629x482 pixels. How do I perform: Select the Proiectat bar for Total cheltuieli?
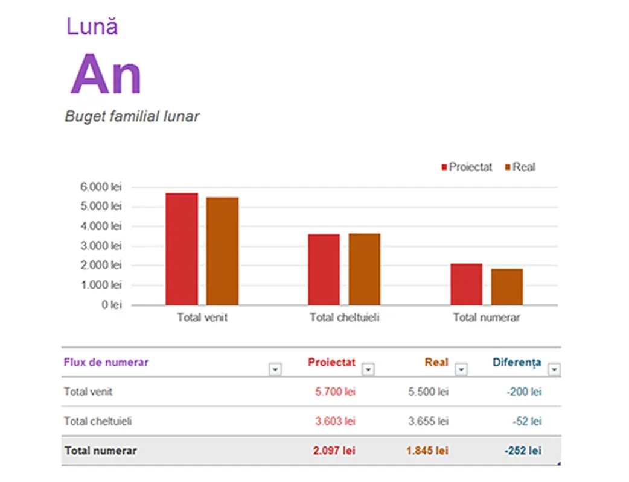coord(324,269)
